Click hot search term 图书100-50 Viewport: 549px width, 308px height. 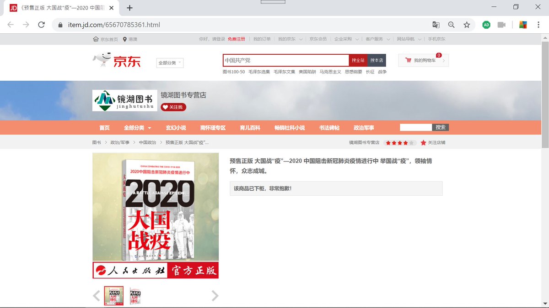click(234, 72)
